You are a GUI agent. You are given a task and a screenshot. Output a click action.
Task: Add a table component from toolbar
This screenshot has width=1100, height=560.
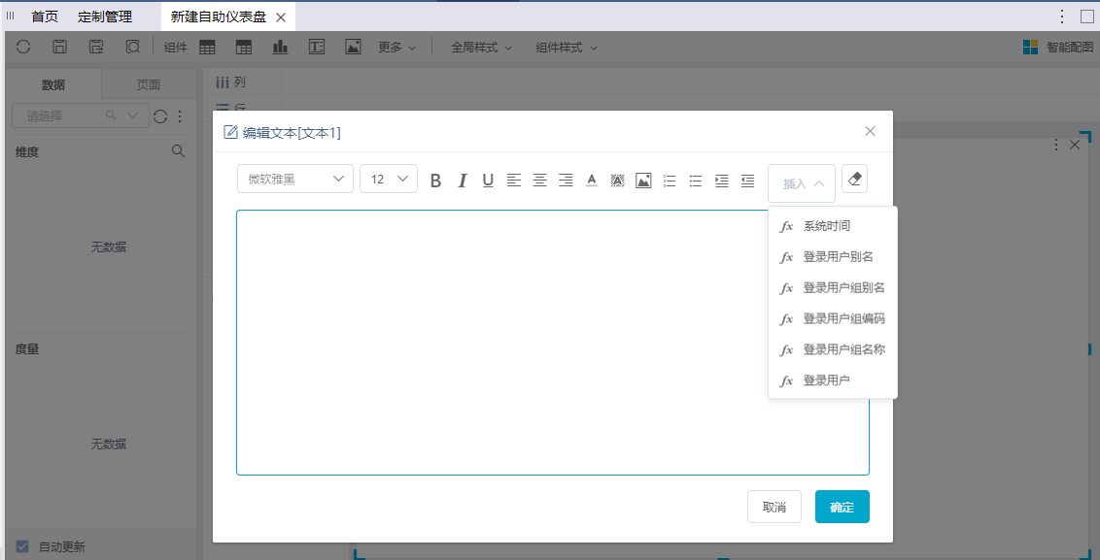coord(207,47)
